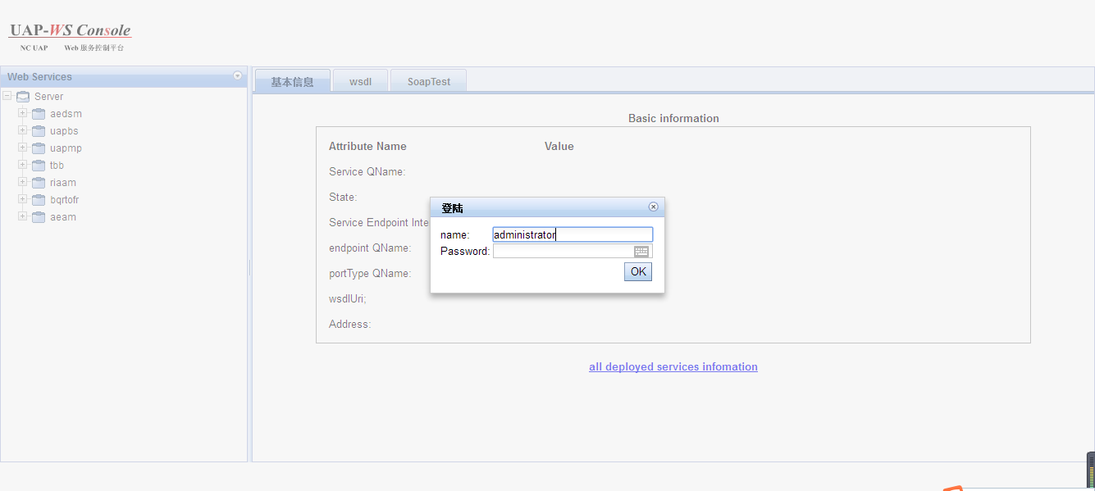Collapse the Server tree node
This screenshot has width=1095, height=491.
point(7,96)
